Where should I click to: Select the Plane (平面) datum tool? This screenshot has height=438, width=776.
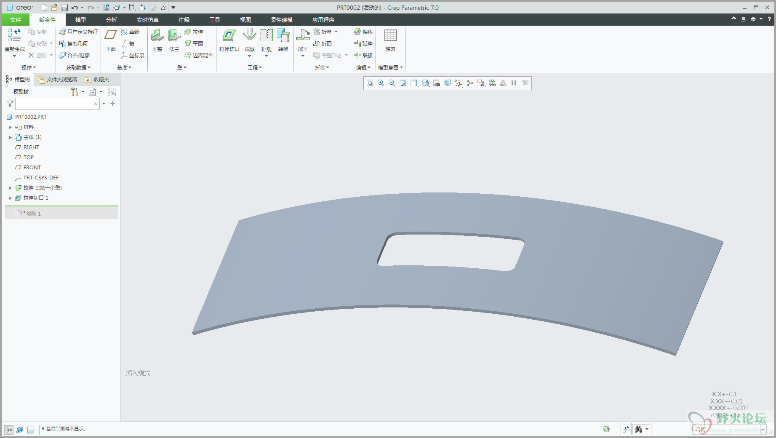[x=111, y=41]
